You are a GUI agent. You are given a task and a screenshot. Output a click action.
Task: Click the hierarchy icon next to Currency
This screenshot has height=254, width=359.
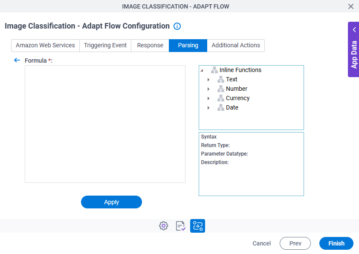(221, 98)
